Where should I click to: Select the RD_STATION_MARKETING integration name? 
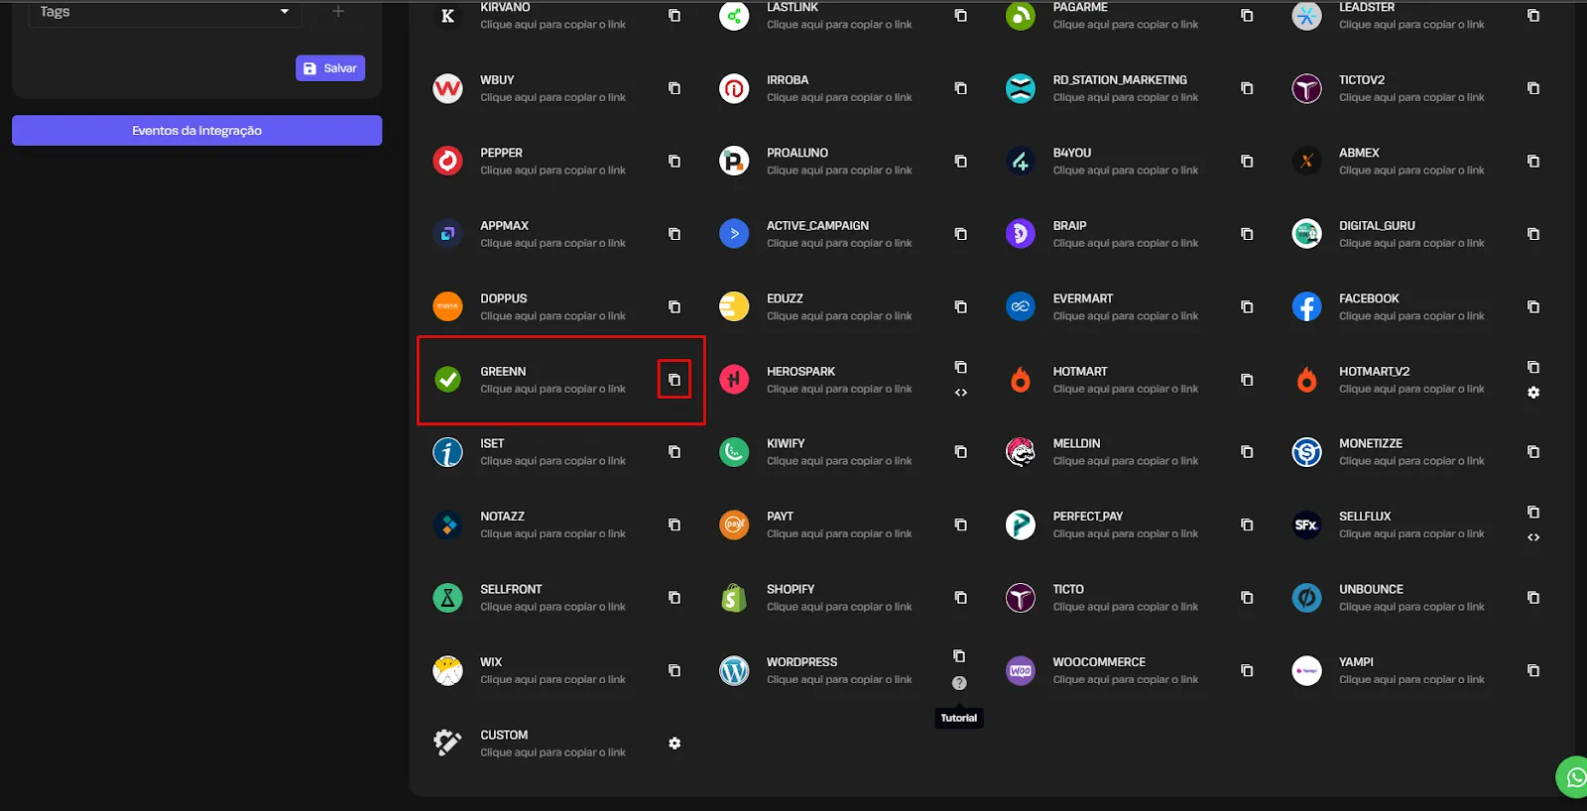coord(1120,80)
